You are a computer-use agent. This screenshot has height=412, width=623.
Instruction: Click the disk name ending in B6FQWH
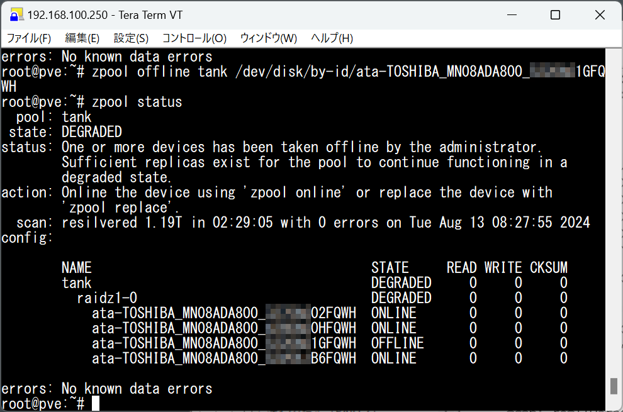tap(224, 359)
